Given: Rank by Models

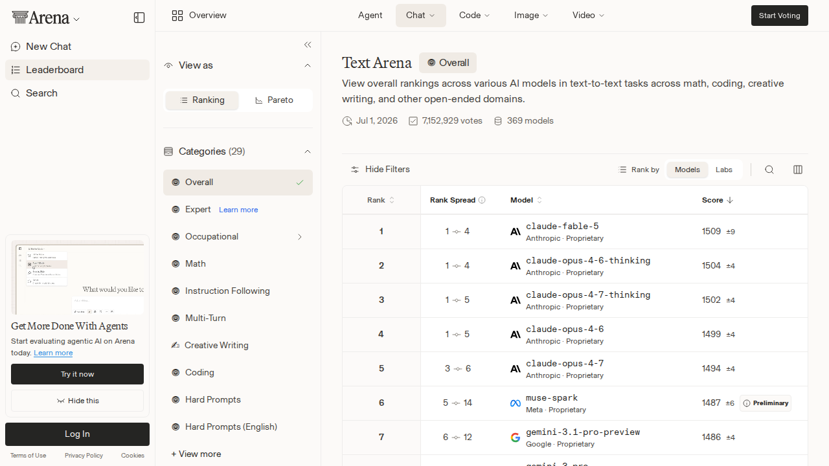Looking at the screenshot, I should point(687,170).
